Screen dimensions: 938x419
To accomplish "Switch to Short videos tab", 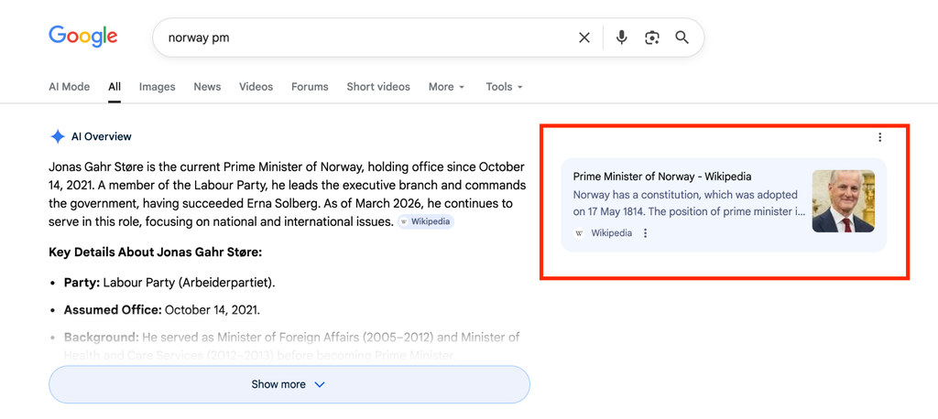I will click(378, 87).
